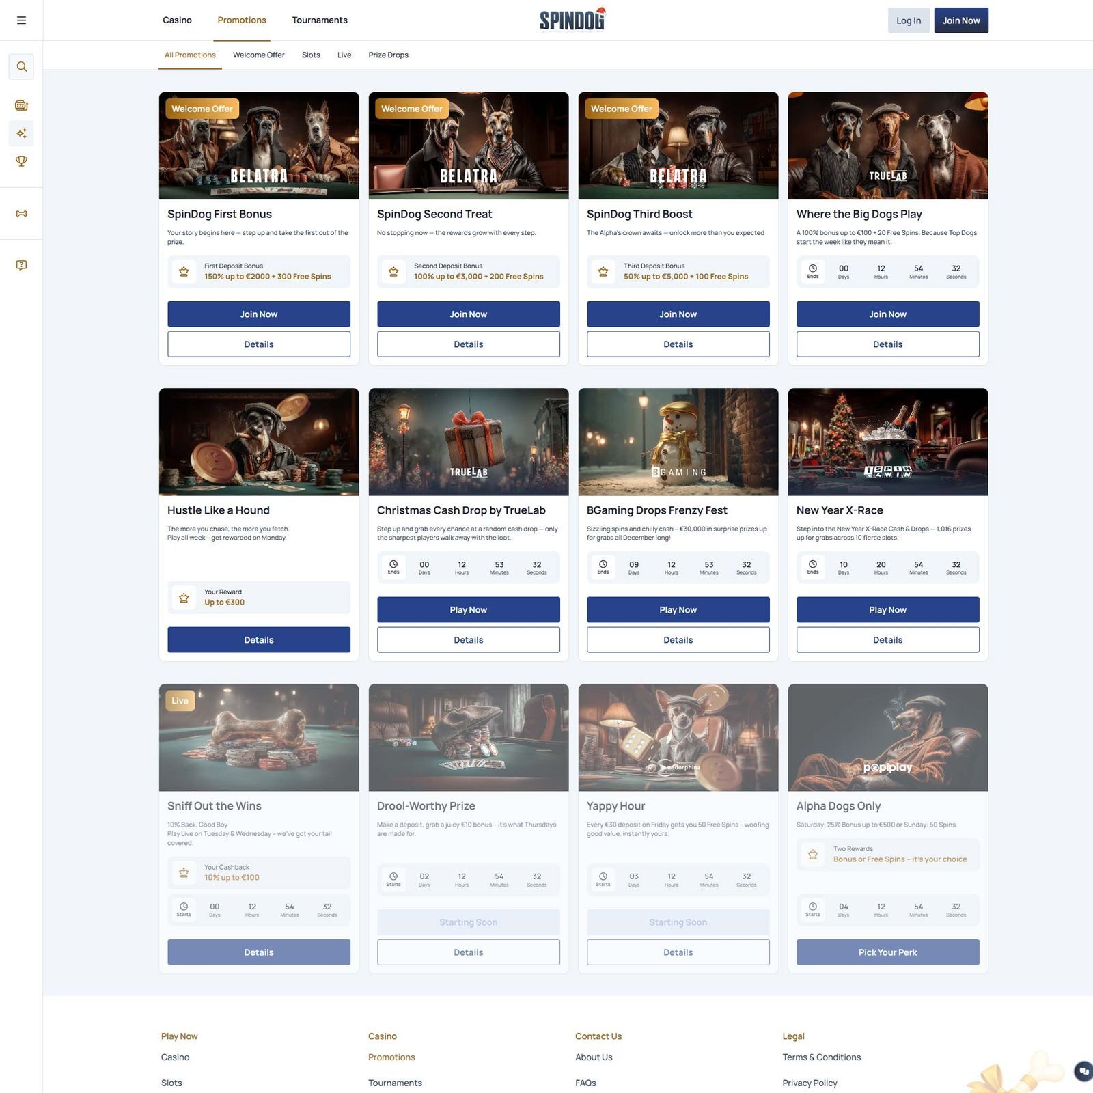The image size is (1093, 1093).
Task: Click clock icon on Where the Big Dogs Play timer
Action: (813, 268)
